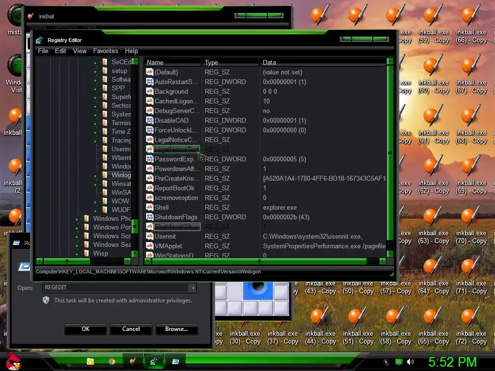Click the 5:52 PM taskbar clock
Image resolution: width=495 pixels, height=371 pixels.
click(452, 362)
